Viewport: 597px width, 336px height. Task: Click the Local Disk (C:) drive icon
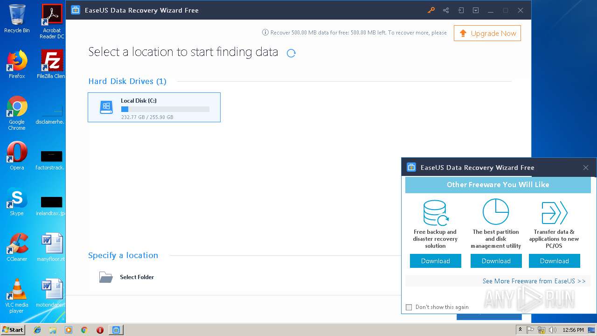pyautogui.click(x=106, y=107)
